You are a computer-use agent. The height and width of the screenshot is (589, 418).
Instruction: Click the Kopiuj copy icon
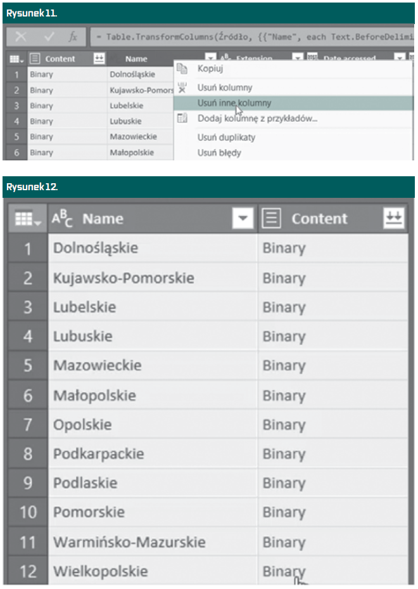tap(182, 68)
